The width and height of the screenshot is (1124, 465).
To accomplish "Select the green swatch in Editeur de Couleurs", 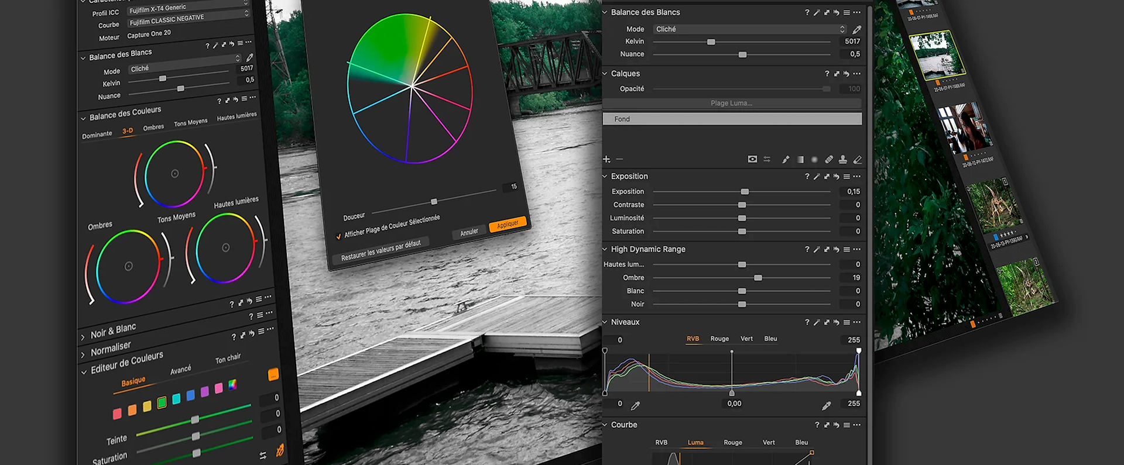I will coord(162,402).
